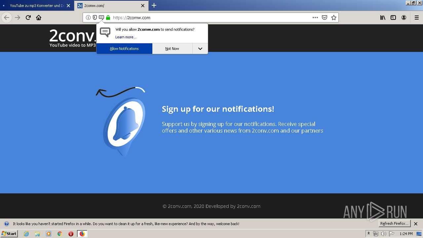The height and width of the screenshot is (238, 423).
Task: Launch Opera from taskbar
Action: coord(71,234)
